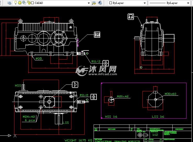The image size is (193, 142).
Task: Click the ø35 dimension label
Action: [39, 59]
